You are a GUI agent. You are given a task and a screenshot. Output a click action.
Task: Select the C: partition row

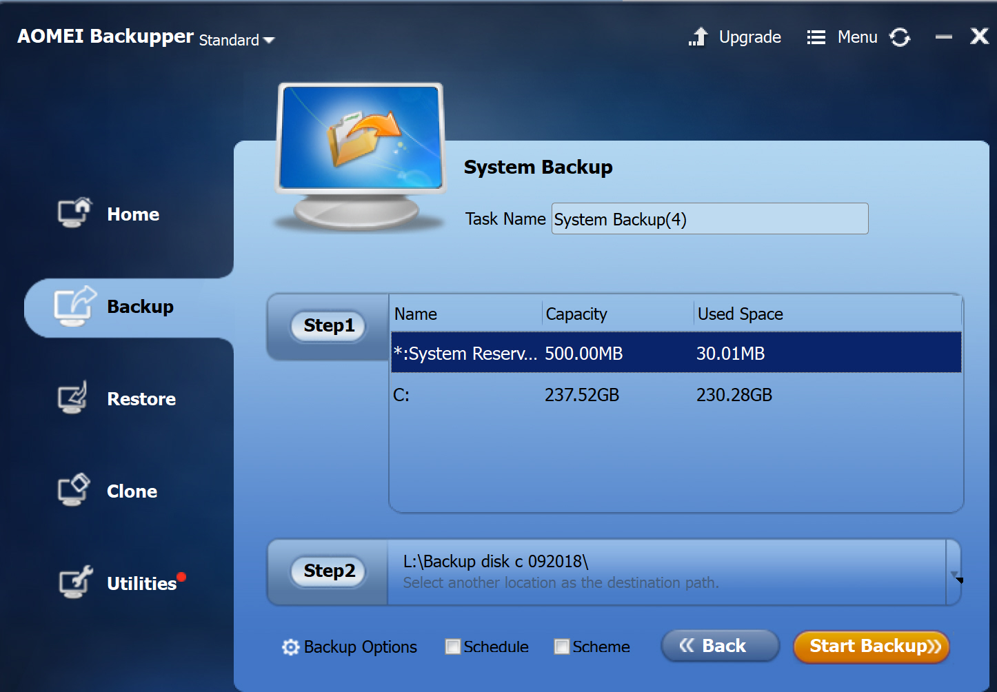coord(676,394)
